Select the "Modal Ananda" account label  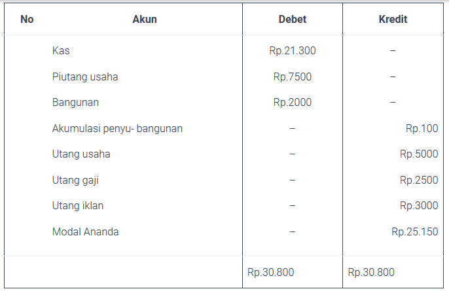(x=86, y=231)
